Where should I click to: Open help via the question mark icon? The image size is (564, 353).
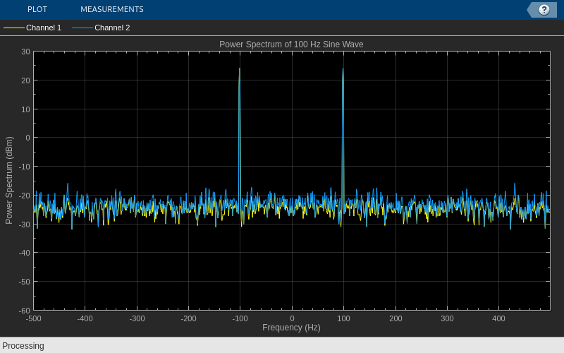pos(544,10)
